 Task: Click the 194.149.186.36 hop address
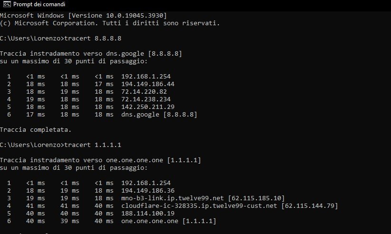point(148,191)
